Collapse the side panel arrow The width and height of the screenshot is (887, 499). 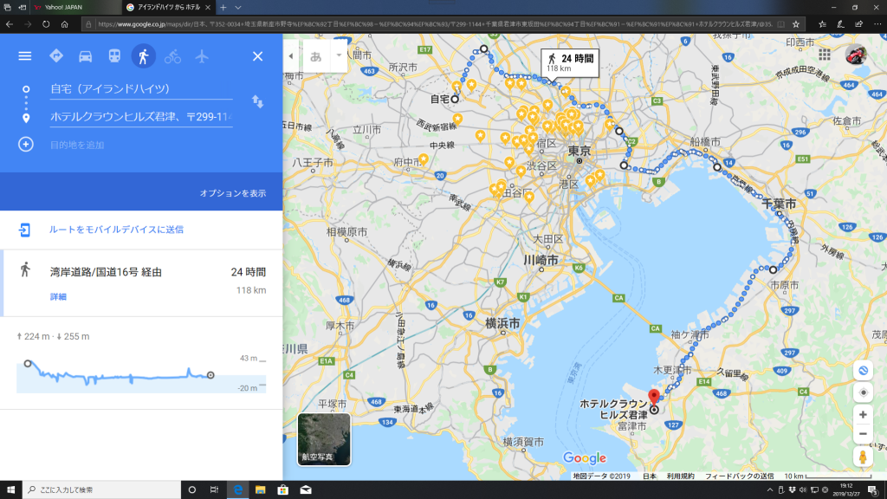point(291,56)
